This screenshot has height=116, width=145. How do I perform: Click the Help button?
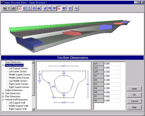(134, 108)
